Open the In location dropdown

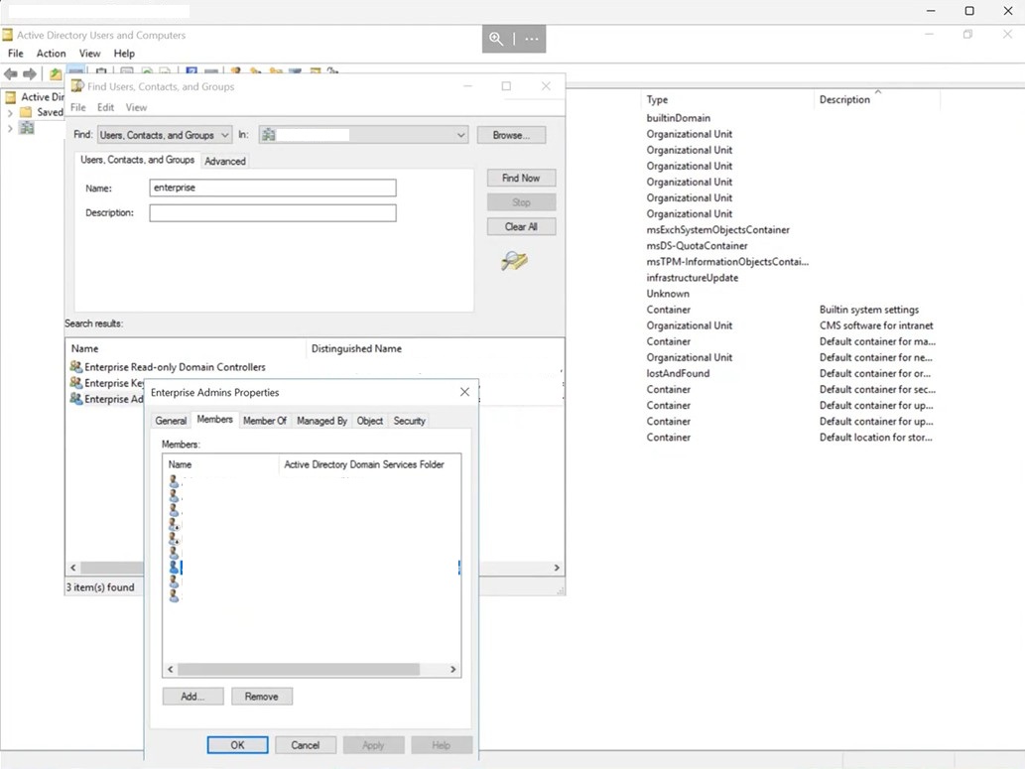(x=459, y=134)
